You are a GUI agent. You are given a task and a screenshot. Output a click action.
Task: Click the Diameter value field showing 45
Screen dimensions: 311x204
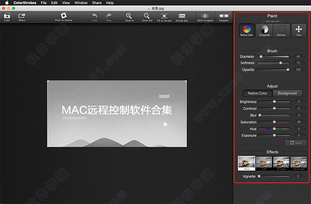(x=298, y=57)
